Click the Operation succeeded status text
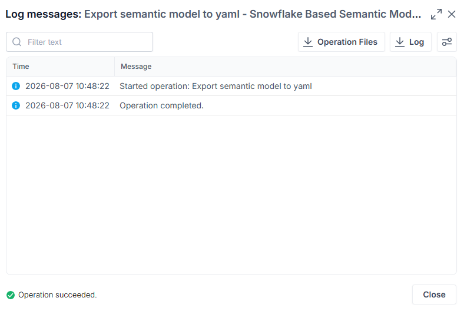This screenshot has height=311, width=464. 57,295
